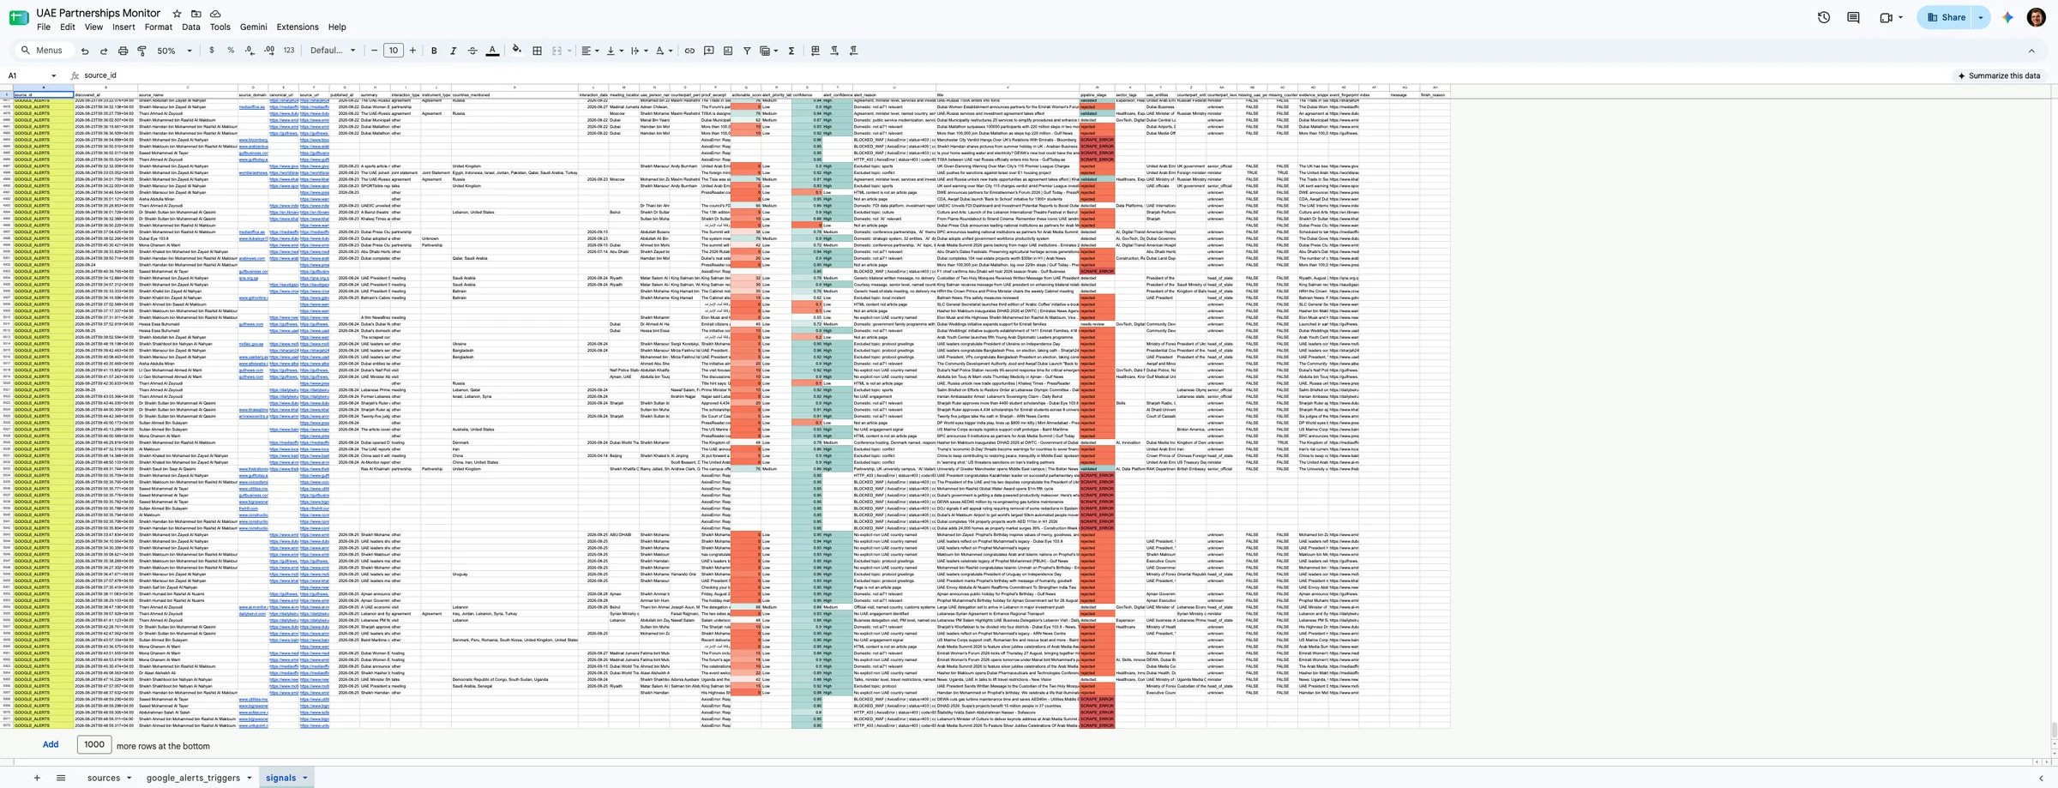Image resolution: width=2058 pixels, height=788 pixels.
Task: Show all comments panel
Action: click(x=1853, y=17)
